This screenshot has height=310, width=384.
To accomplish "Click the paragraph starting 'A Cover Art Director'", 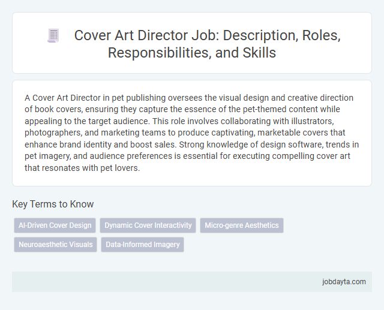I will [x=192, y=133].
